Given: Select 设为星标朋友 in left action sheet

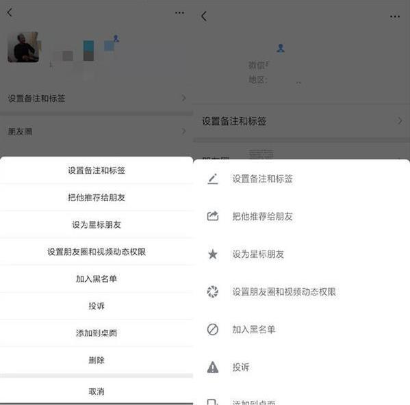Looking at the screenshot, I should pyautogui.click(x=97, y=224).
